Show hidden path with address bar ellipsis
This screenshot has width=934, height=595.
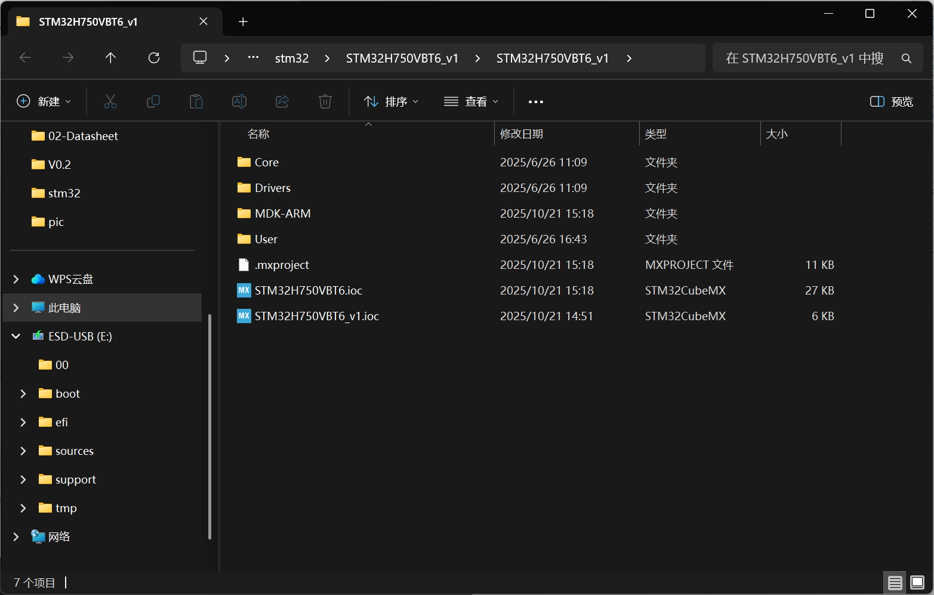click(253, 58)
